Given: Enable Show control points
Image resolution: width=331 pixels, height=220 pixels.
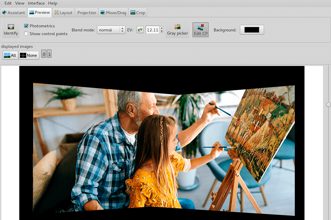Looking at the screenshot, I should click(x=26, y=33).
